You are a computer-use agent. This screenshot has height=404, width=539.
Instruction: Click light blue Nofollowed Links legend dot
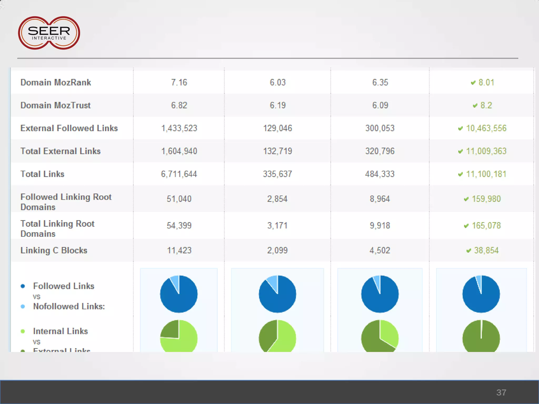23,306
